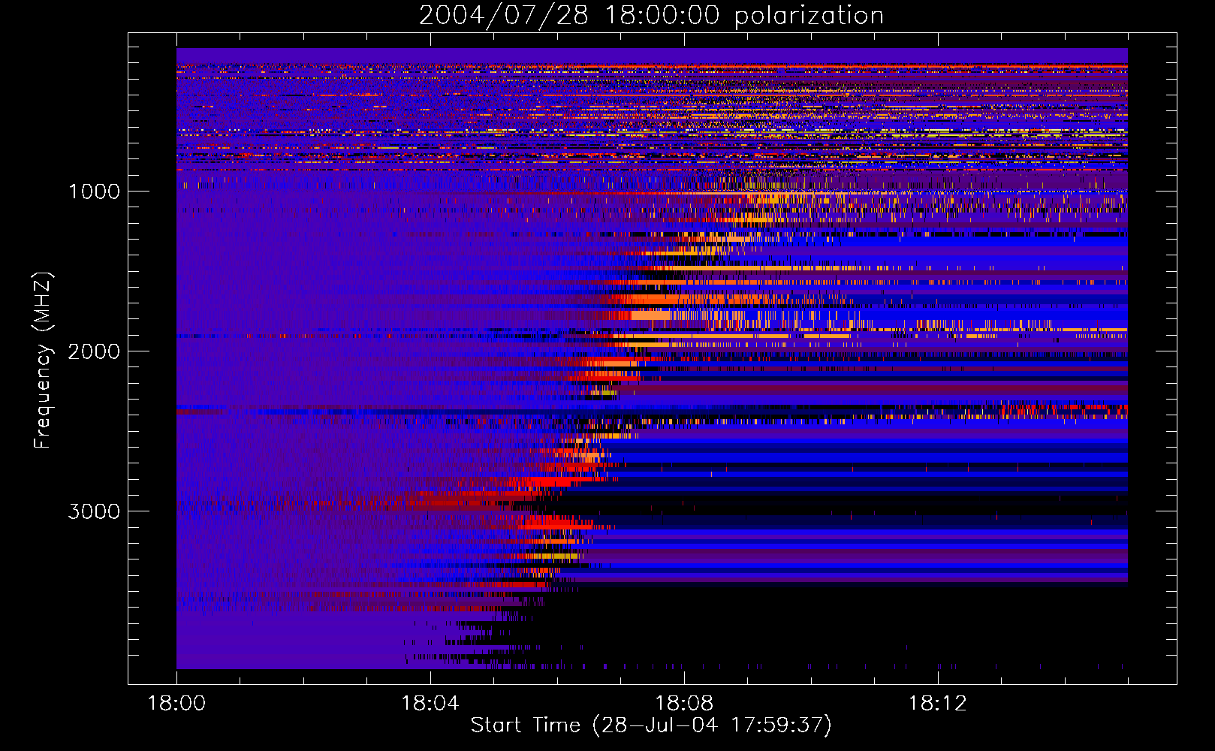Click the 18:00 time tick label
This screenshot has width=1215, height=751.
[x=176, y=704]
